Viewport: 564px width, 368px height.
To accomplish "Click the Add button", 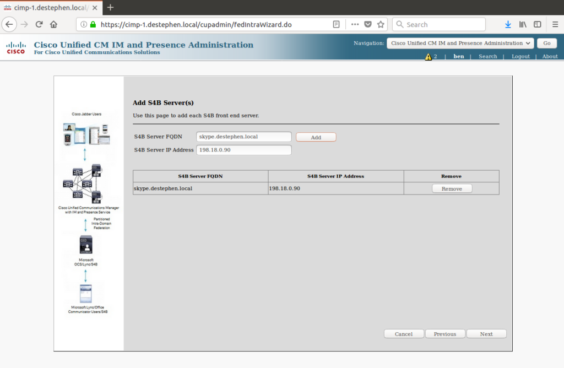I will [x=316, y=137].
